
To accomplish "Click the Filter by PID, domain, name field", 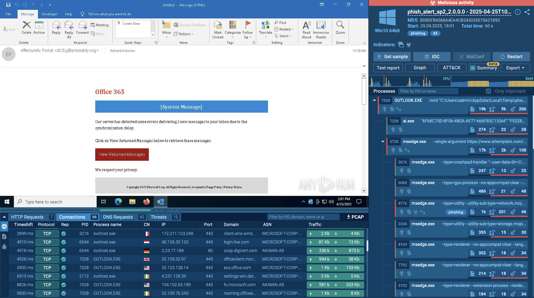I will coord(303,217).
